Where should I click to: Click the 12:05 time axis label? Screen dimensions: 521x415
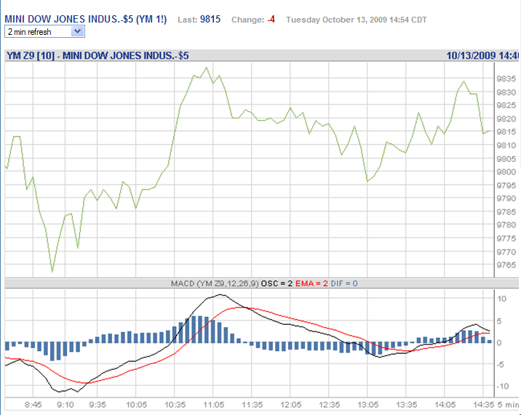[x=290, y=405]
